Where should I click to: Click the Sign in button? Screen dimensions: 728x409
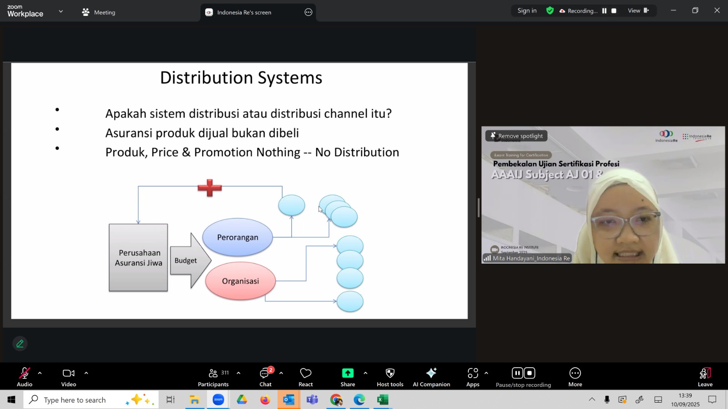[527, 11]
